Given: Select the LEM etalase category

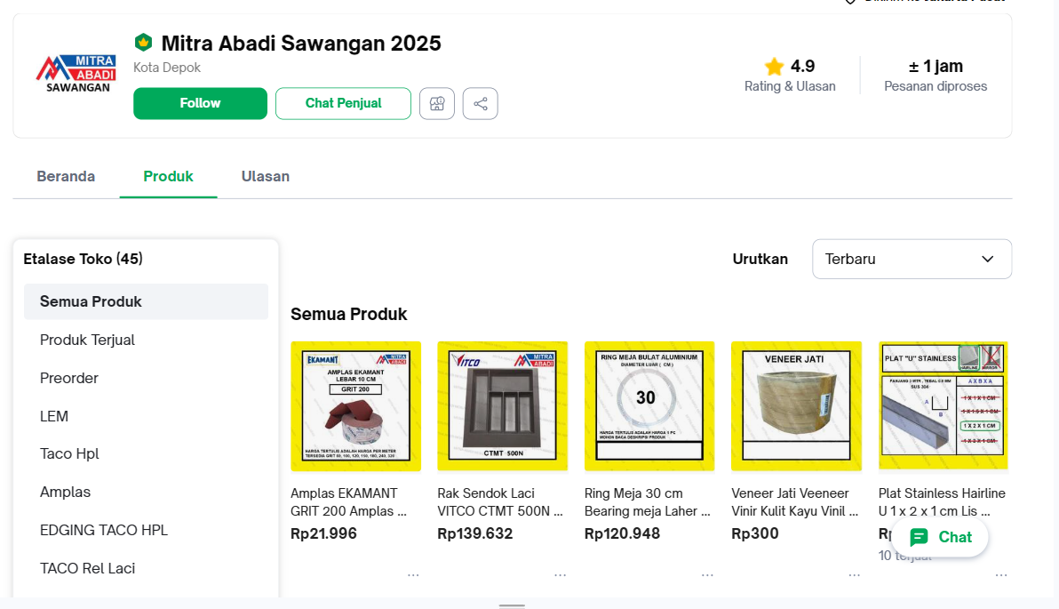Looking at the screenshot, I should [54, 416].
